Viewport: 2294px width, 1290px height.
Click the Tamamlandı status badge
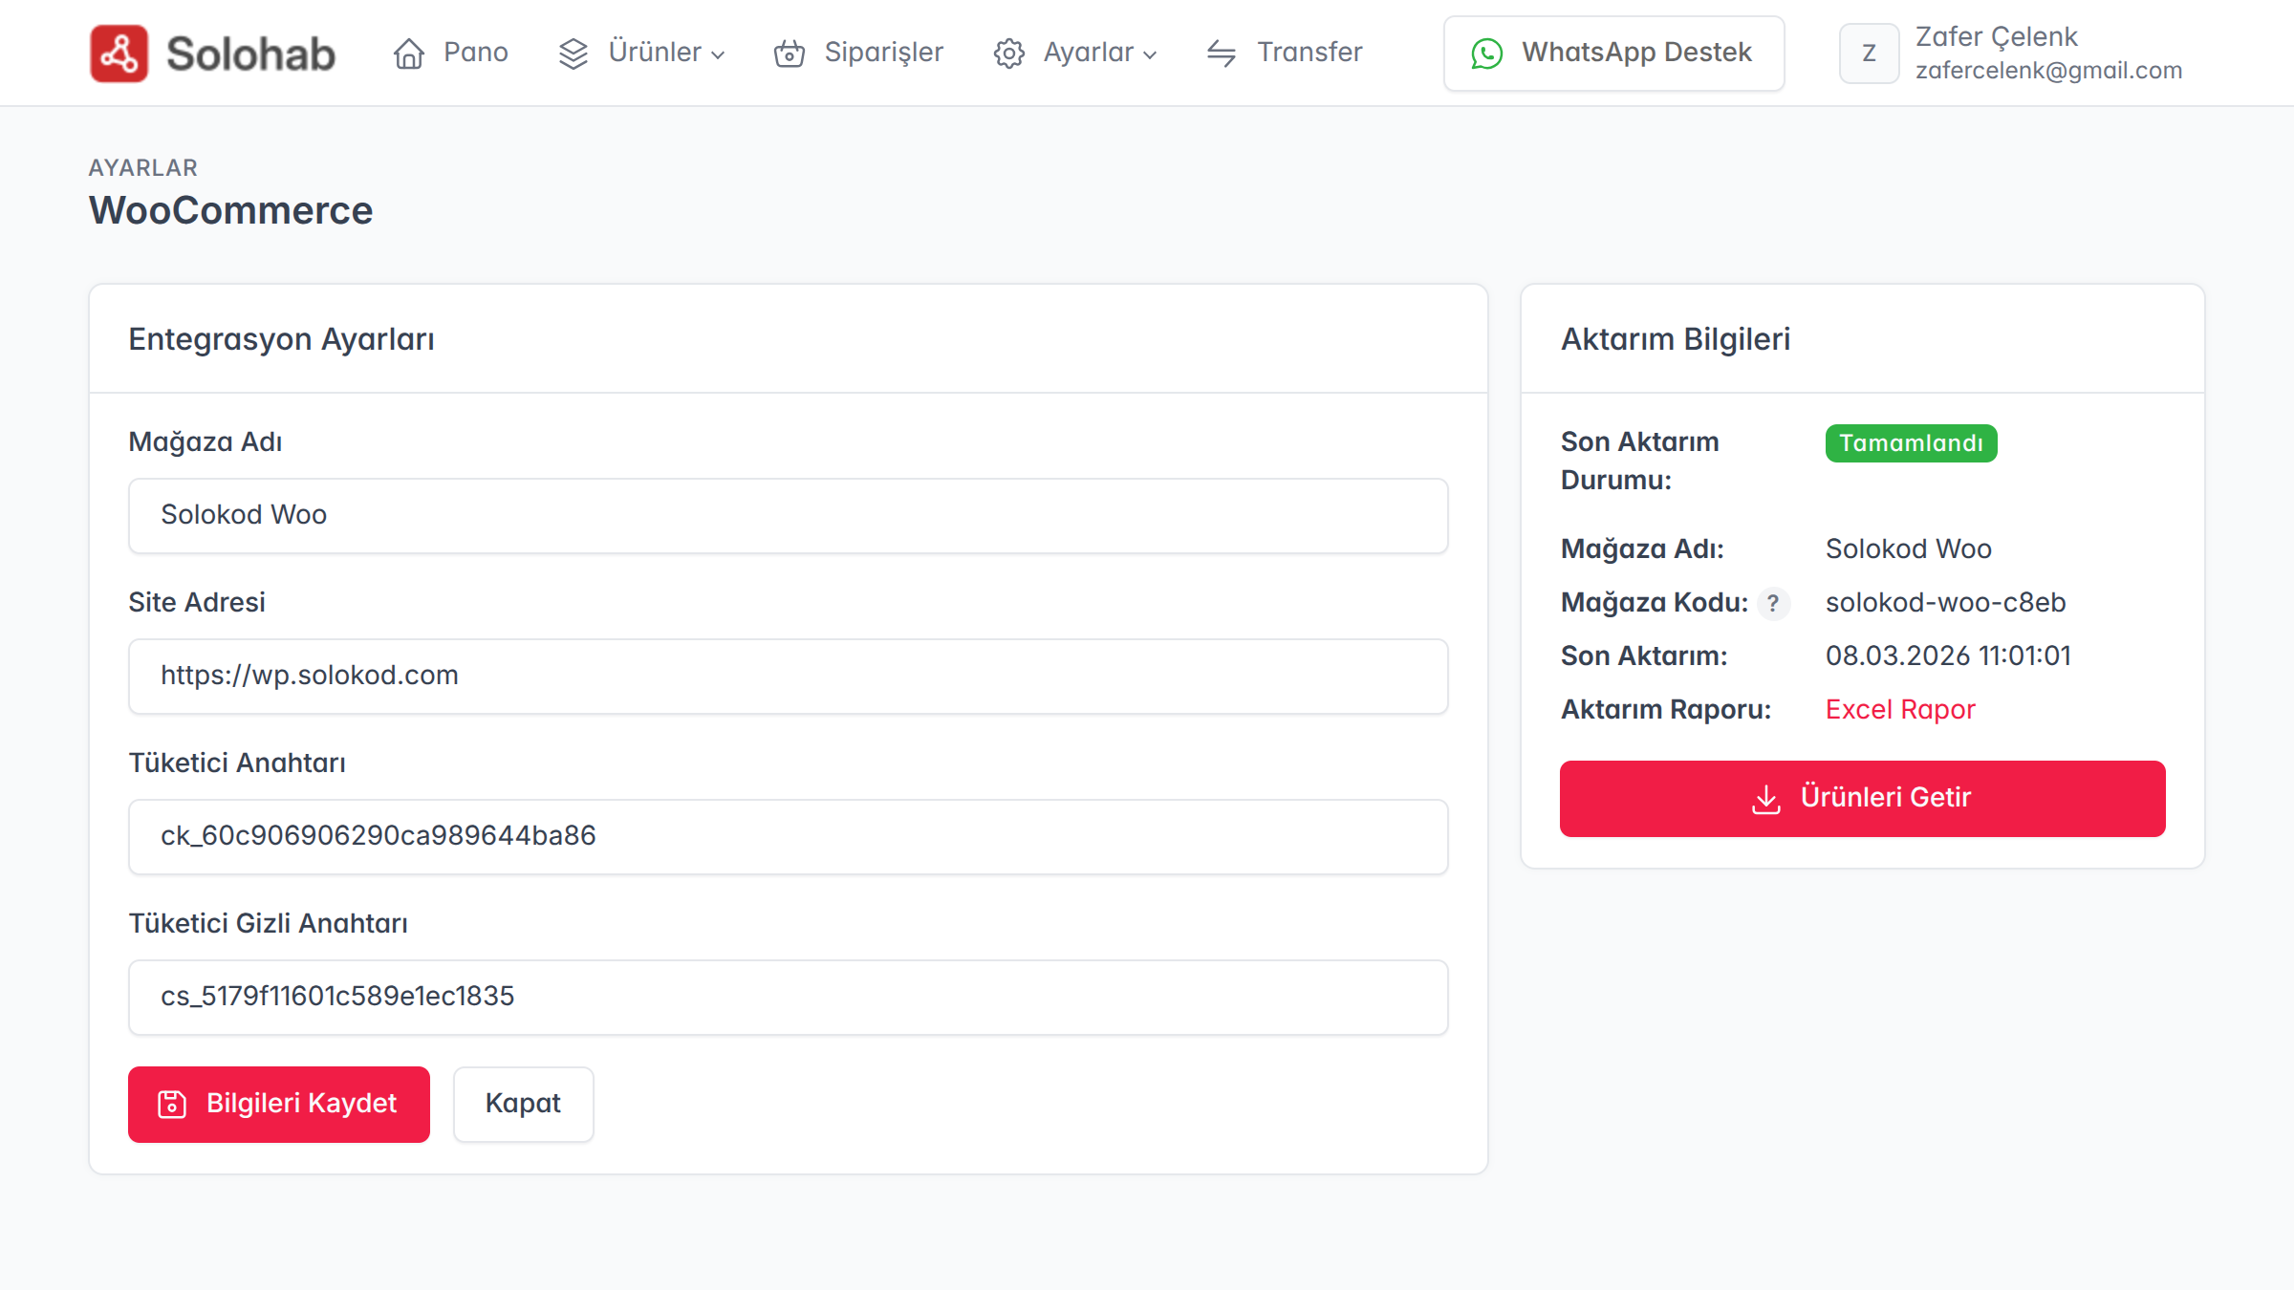click(x=1912, y=443)
